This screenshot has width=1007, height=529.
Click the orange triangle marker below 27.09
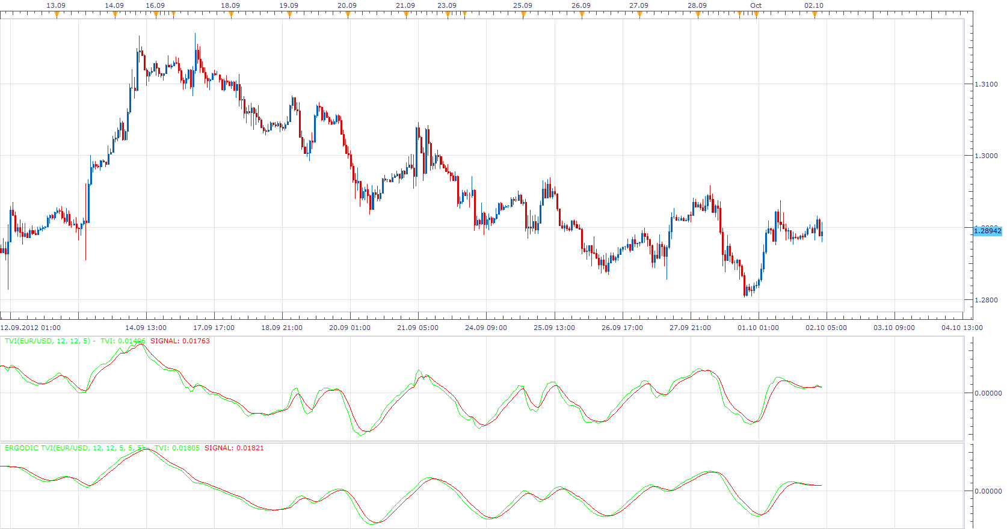coord(639,15)
